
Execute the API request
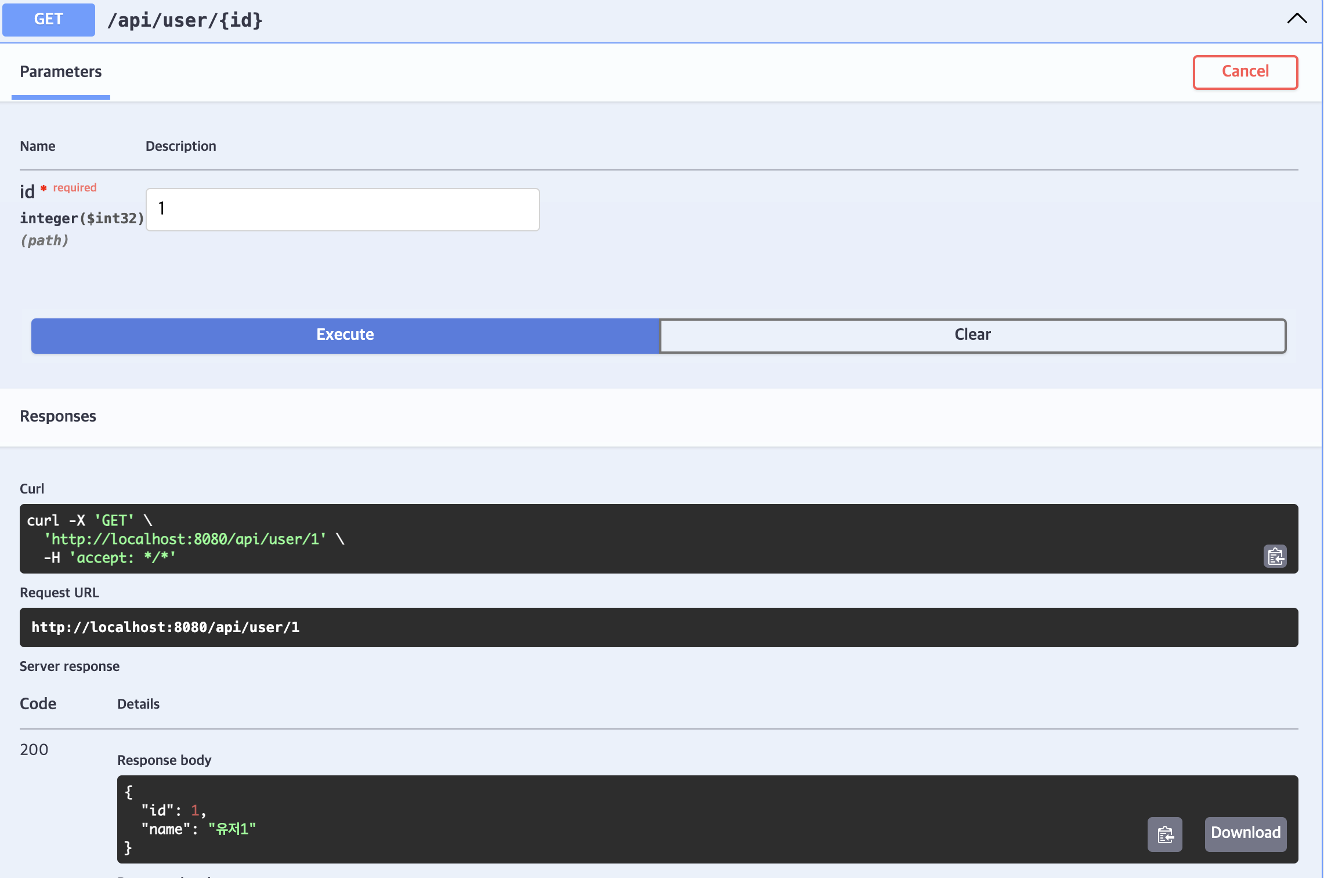point(345,335)
